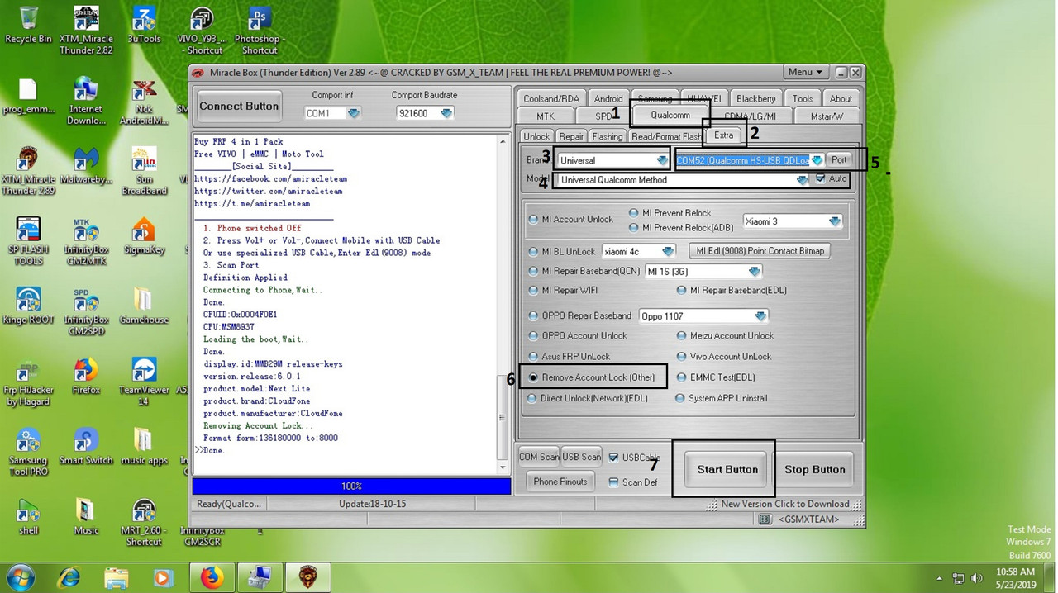Open Samsung Tool PRO desktop icon

pyautogui.click(x=28, y=453)
